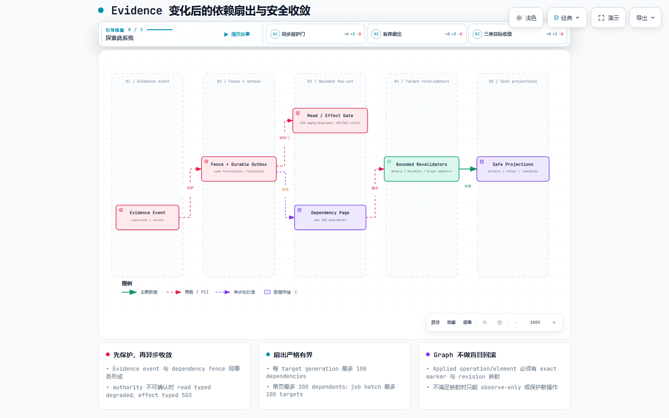669x418 pixels.
Task: Toggle 数据存储 legend filter
Action: click(x=281, y=292)
